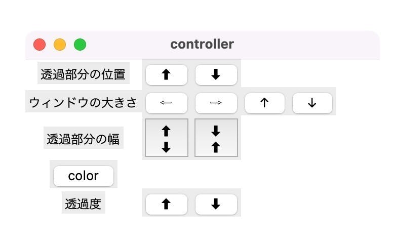
Task: Click right arrow in ウィンドウの大きさ row
Action: pos(216,103)
